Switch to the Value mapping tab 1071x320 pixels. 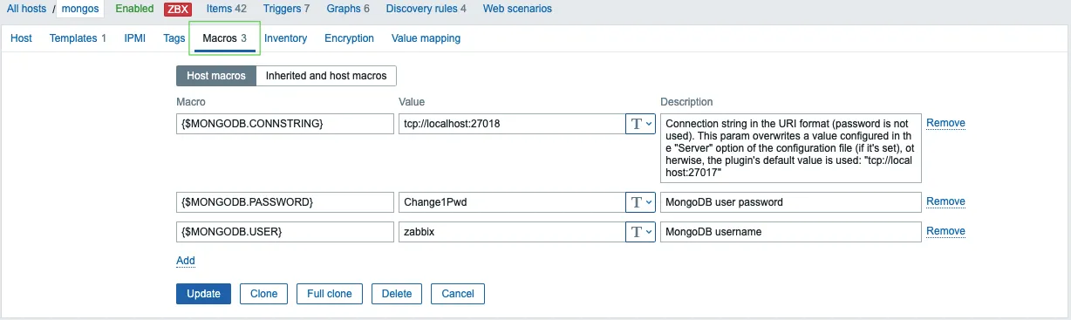tap(426, 38)
